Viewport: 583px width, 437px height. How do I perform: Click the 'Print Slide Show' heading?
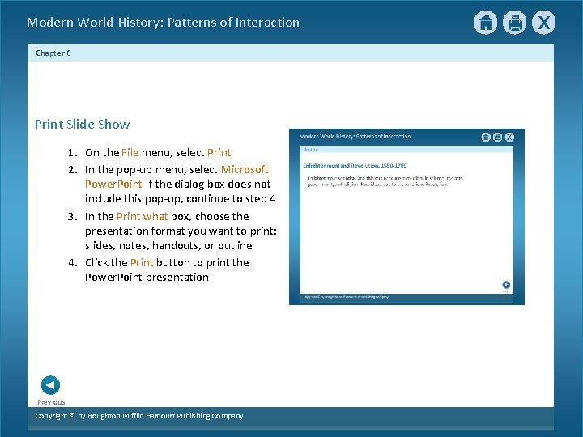82,124
